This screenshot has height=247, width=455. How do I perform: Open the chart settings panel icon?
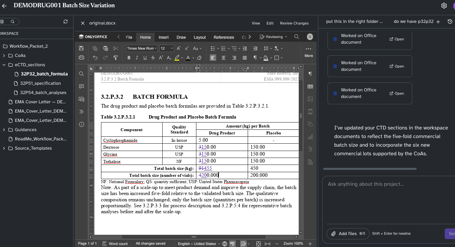tap(310, 136)
